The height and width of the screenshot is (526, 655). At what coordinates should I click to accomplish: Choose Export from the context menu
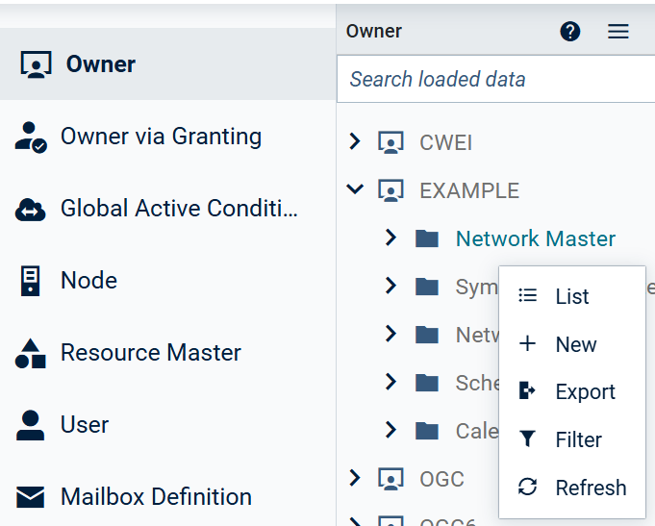pyautogui.click(x=572, y=392)
